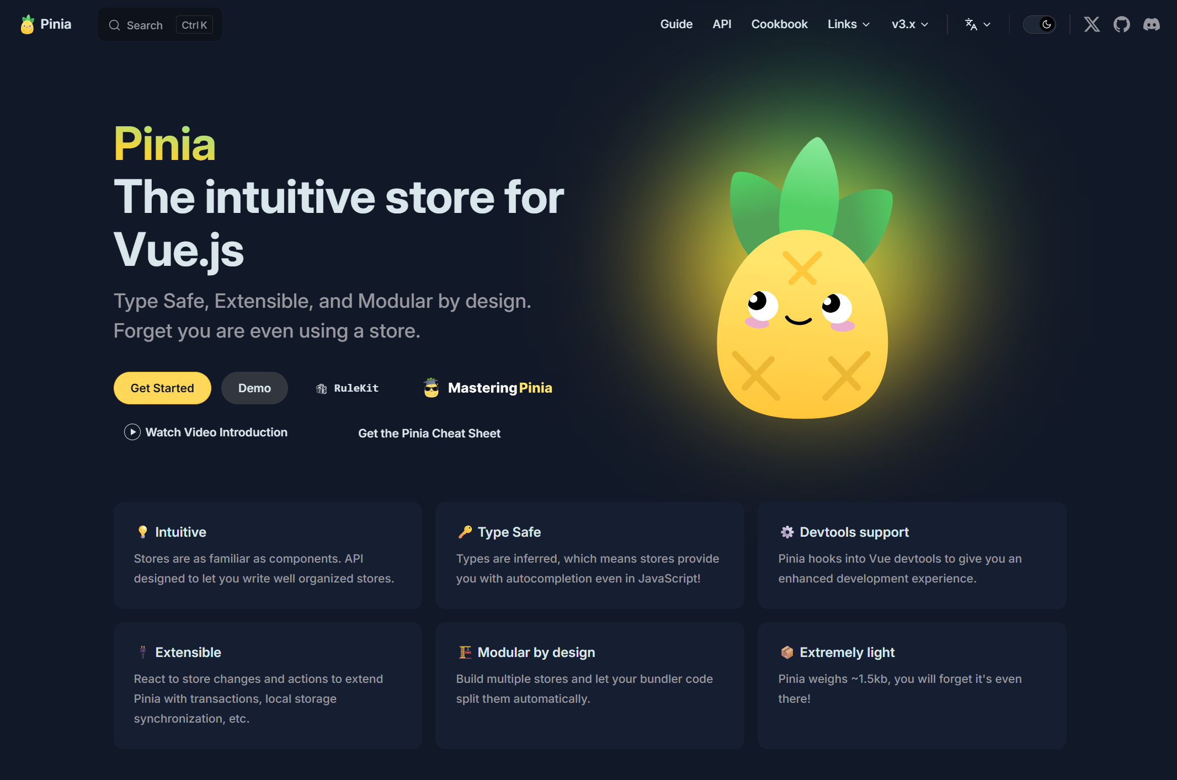
Task: Toggle the dark mode appearance switch
Action: click(x=1040, y=24)
